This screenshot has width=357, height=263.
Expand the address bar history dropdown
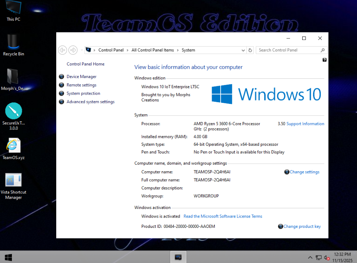click(243, 50)
